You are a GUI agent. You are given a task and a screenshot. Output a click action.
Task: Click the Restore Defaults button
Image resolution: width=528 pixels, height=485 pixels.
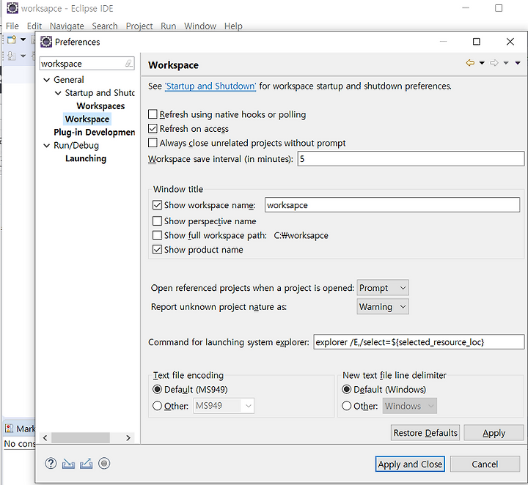tap(425, 432)
